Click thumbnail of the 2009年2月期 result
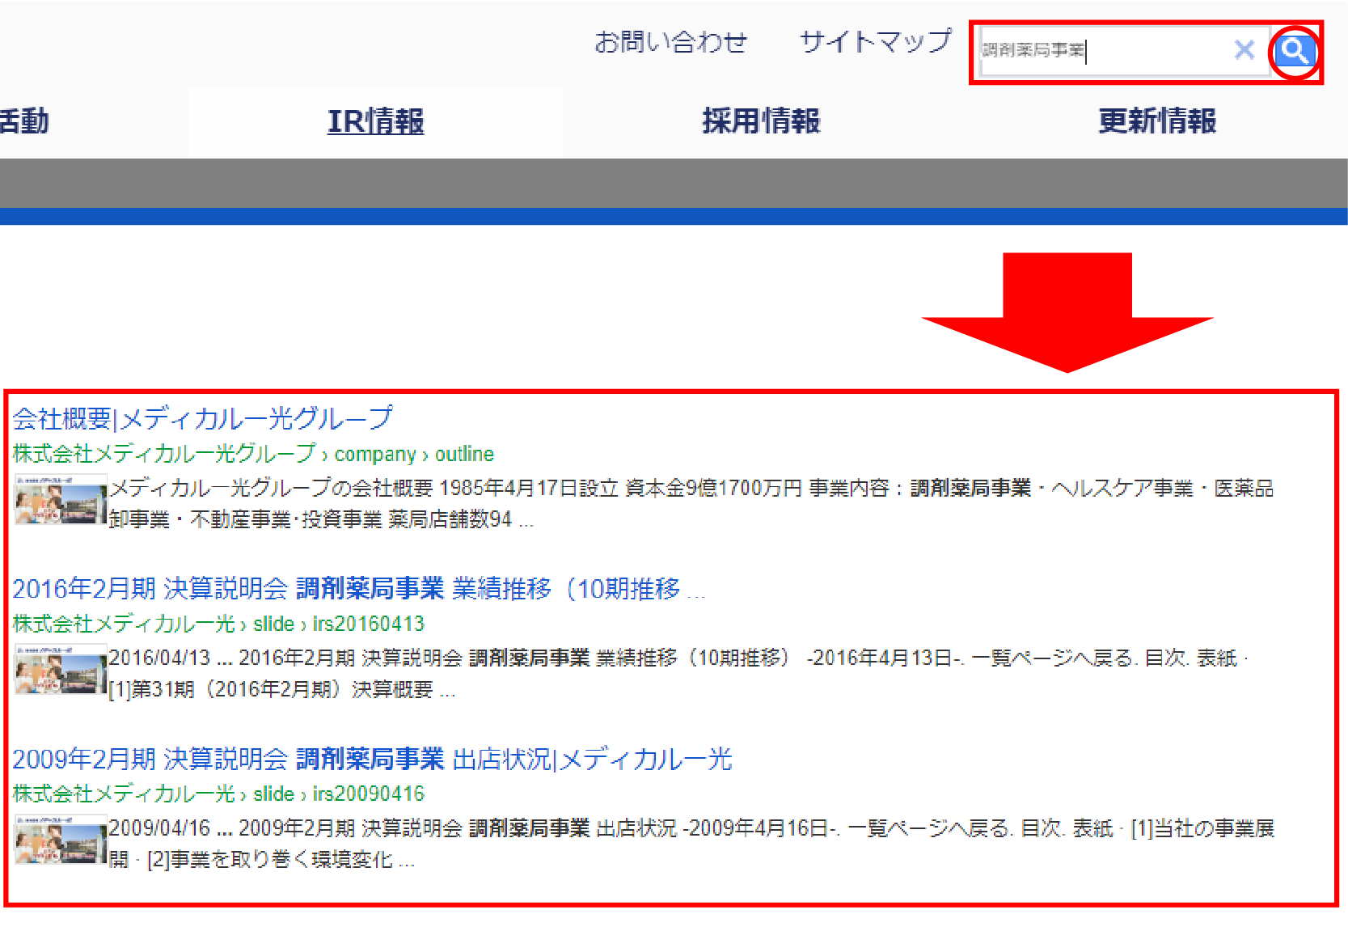 coord(61,840)
